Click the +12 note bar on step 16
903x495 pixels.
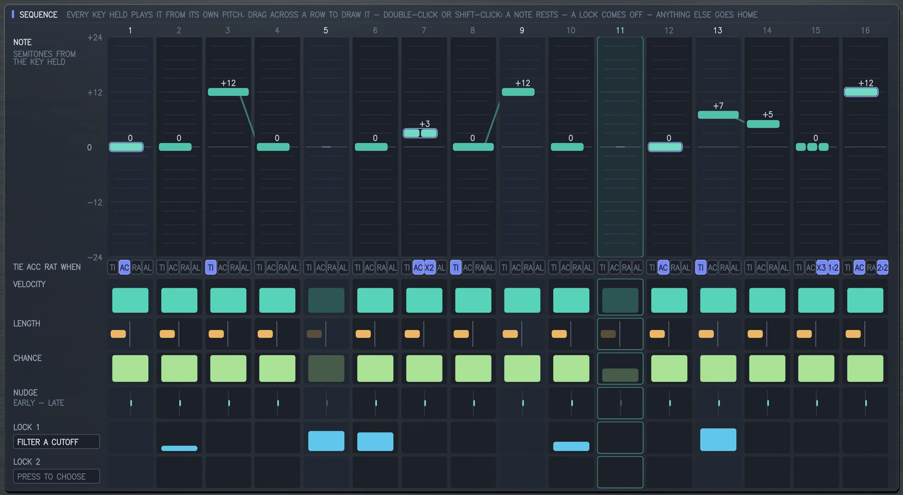(x=861, y=92)
